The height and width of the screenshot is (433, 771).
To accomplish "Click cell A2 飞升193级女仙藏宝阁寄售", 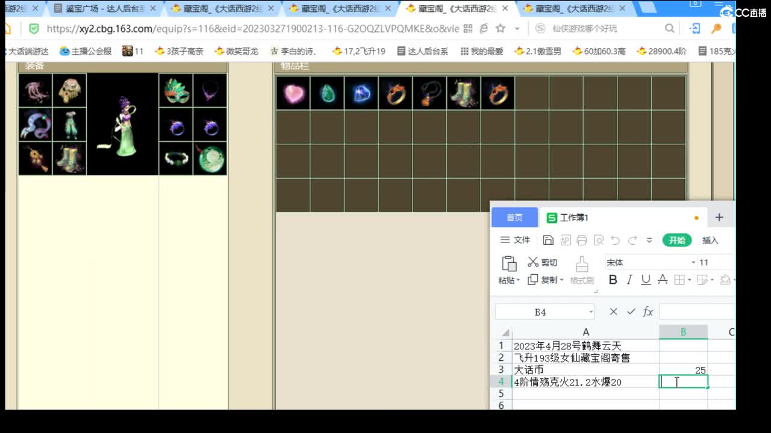I will [585, 358].
